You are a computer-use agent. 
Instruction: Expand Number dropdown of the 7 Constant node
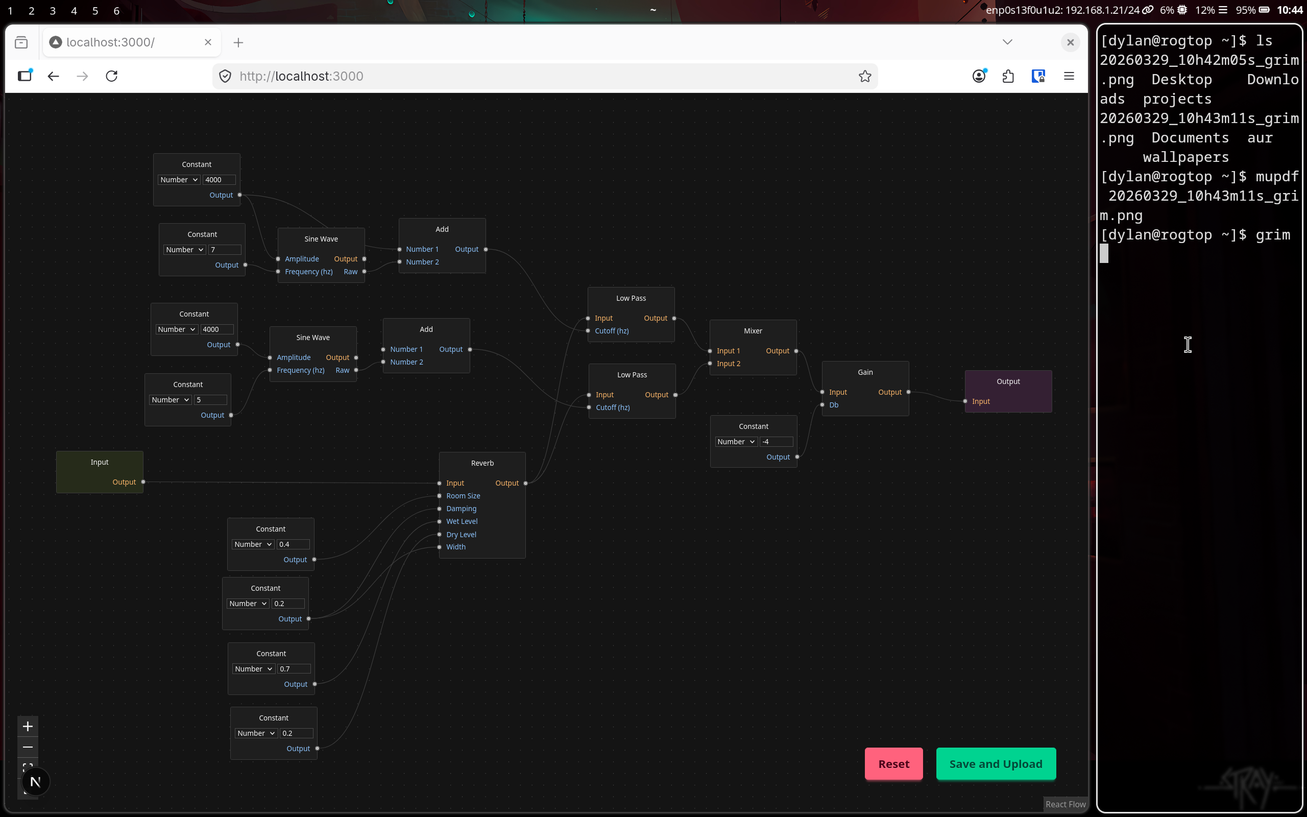click(184, 250)
